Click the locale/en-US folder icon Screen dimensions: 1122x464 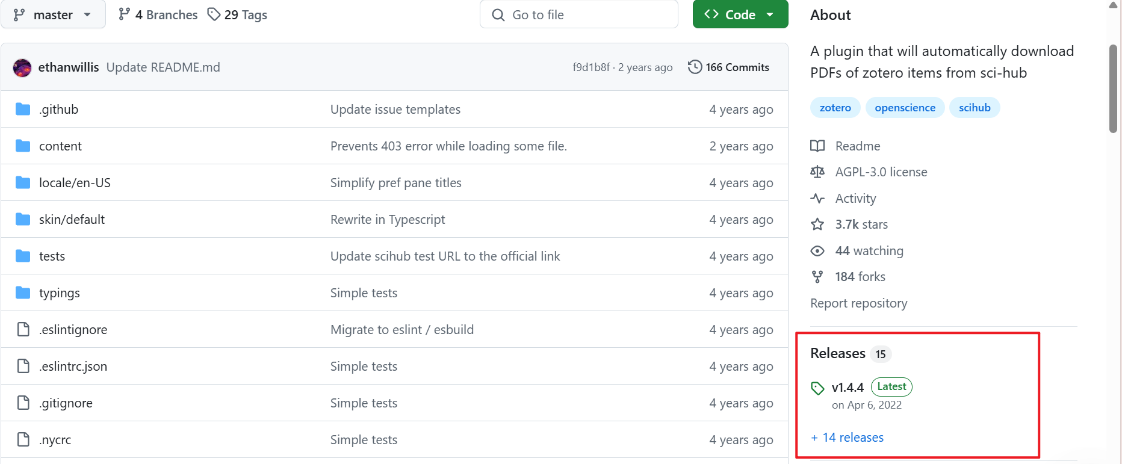tap(23, 182)
